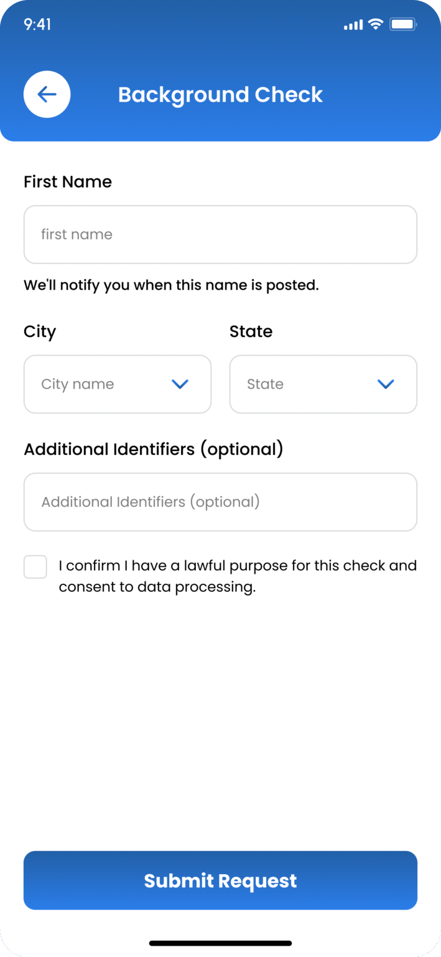Click the First Name field label
Image resolution: width=441 pixels, height=957 pixels.
(68, 182)
